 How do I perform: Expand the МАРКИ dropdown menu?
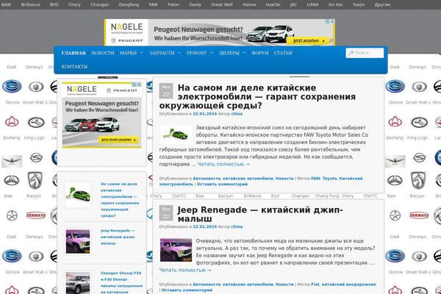[132, 53]
